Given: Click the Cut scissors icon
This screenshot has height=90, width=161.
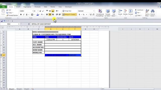Looking at the screenshot, I should pos(7,10).
